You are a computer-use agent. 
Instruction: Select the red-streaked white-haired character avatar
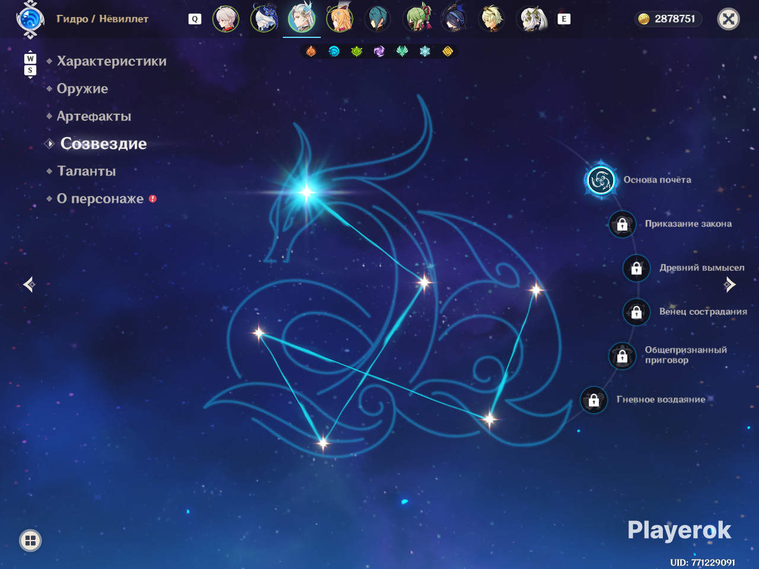pos(226,19)
